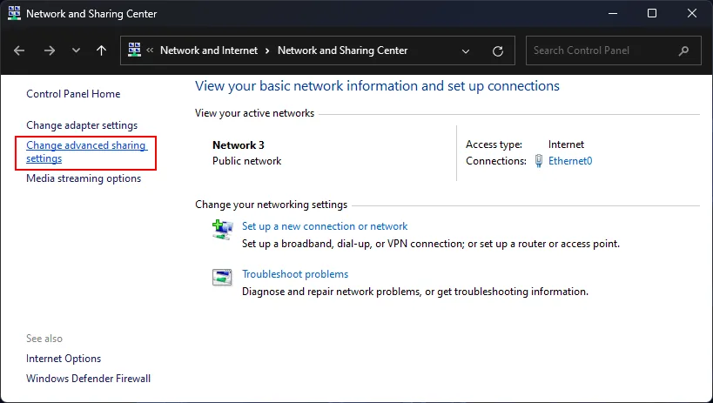Click the Troubleshoot problems icon
This screenshot has height=403, width=713.
[222, 277]
